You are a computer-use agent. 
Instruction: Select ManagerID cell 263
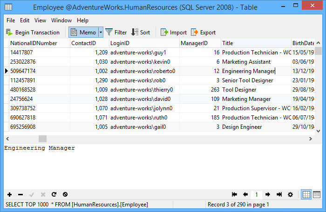pos(200,90)
